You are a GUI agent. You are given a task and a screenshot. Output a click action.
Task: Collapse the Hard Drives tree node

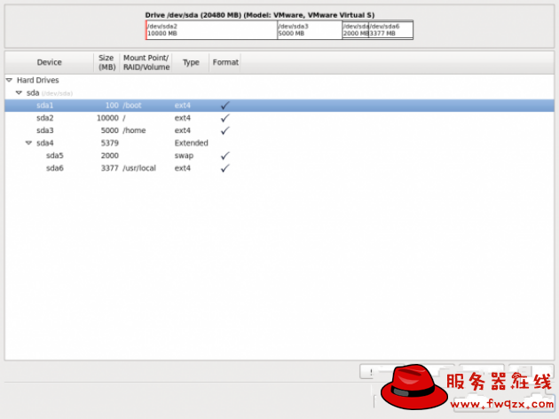[9, 80]
